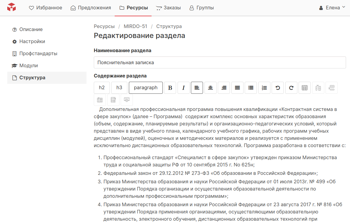Screen dimensions: 350x224
Task: Justify the paragraph text
Action: tap(237, 88)
